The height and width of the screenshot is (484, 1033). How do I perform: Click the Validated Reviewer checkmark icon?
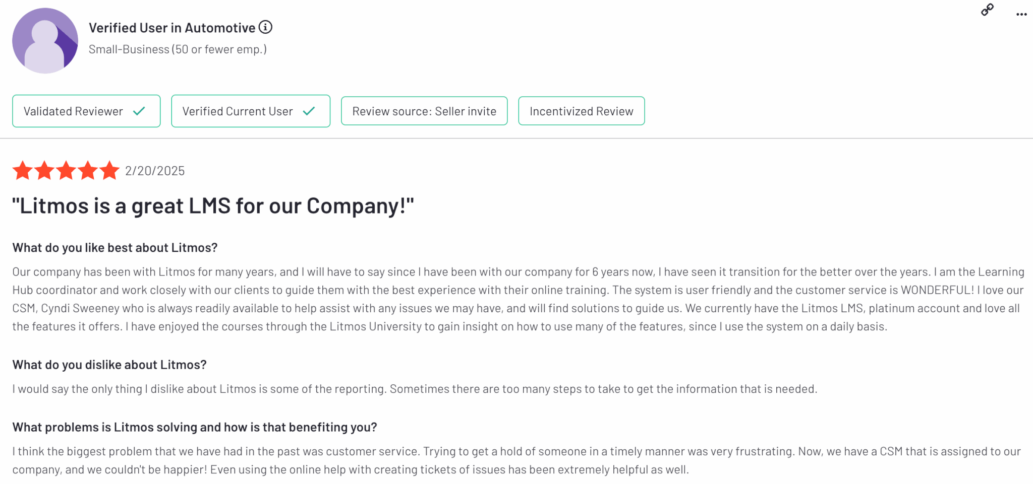(139, 111)
